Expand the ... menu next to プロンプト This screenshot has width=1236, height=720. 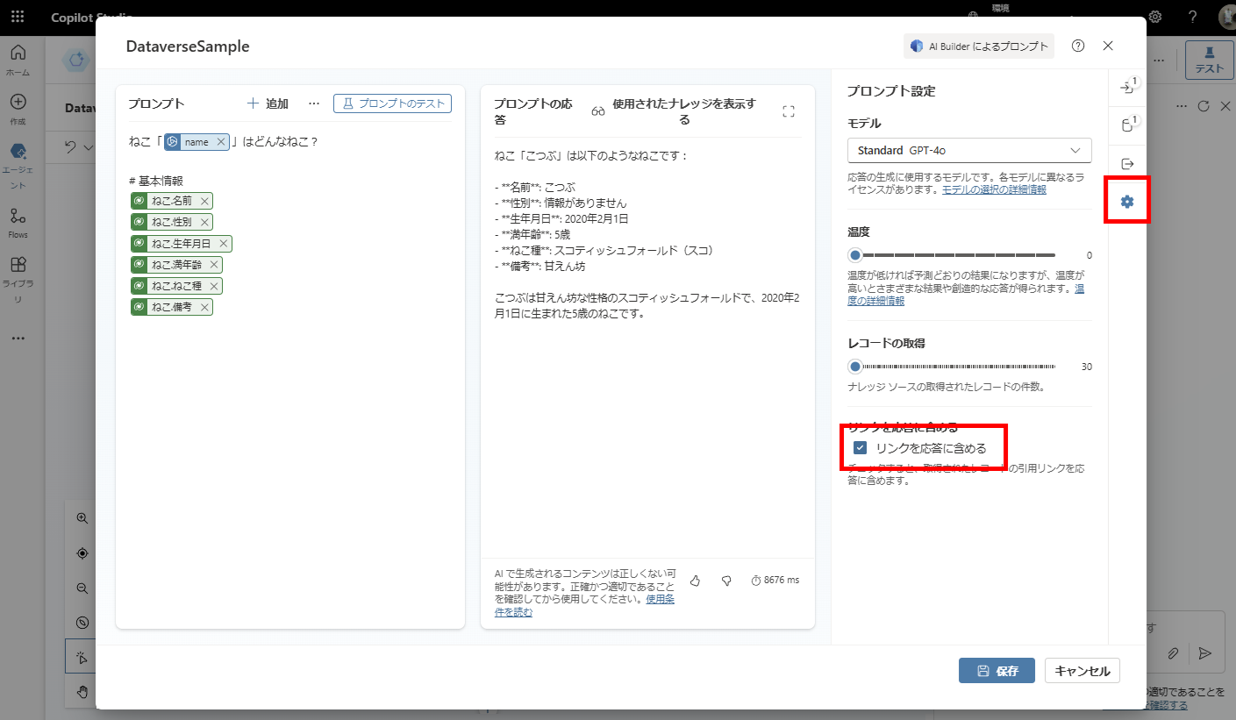coord(314,103)
